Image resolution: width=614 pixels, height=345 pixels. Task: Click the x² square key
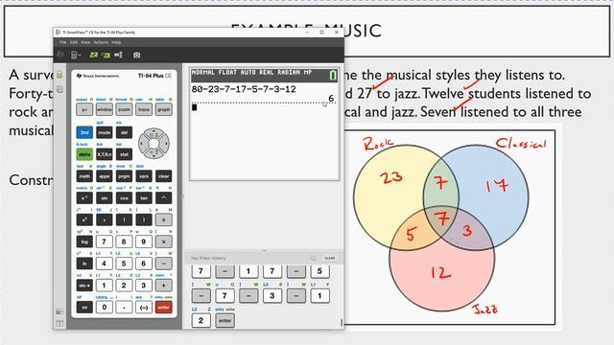click(x=84, y=220)
